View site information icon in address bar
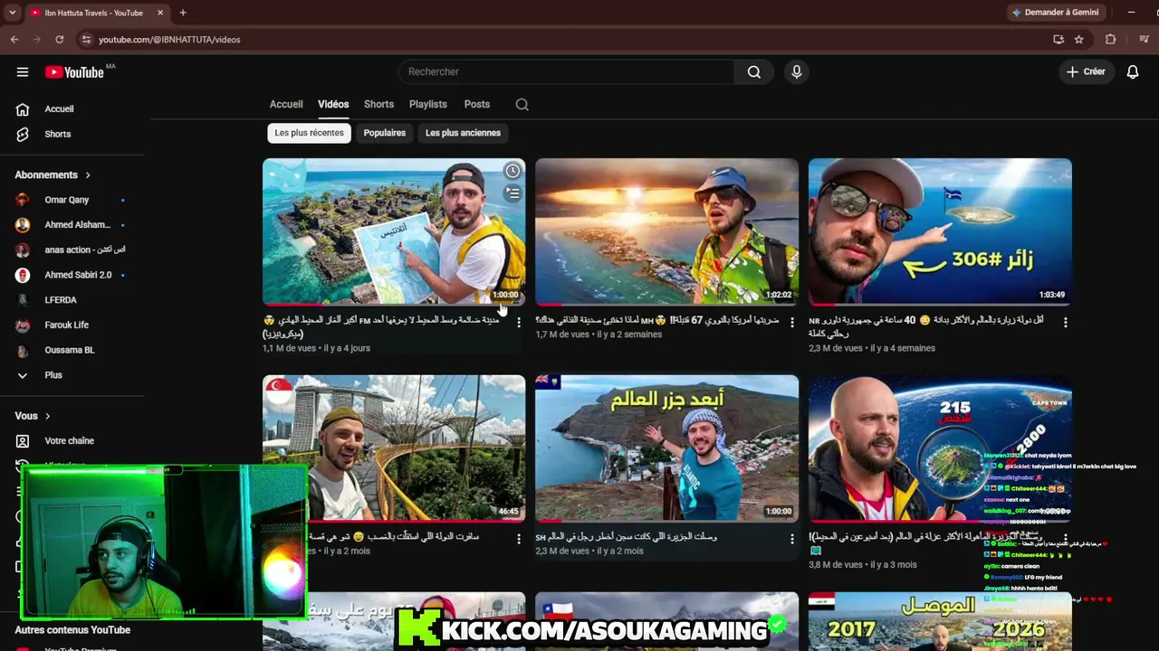 [x=86, y=40]
